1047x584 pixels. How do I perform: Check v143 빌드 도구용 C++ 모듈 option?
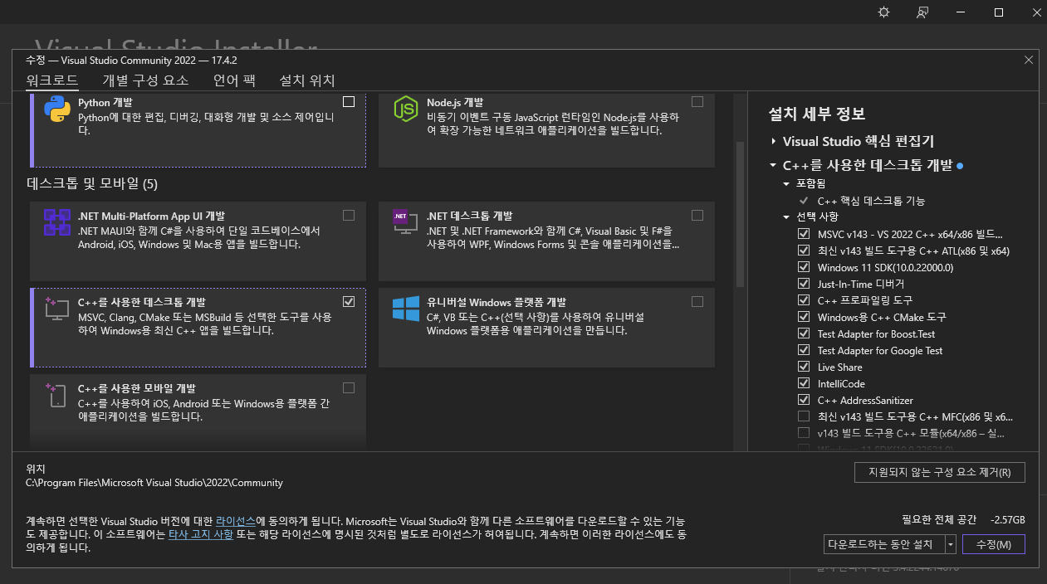click(x=803, y=433)
